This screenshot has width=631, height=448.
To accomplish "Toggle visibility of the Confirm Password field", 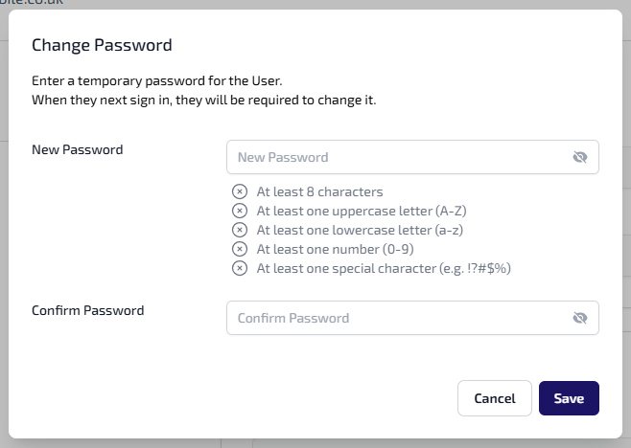I will pos(579,319).
